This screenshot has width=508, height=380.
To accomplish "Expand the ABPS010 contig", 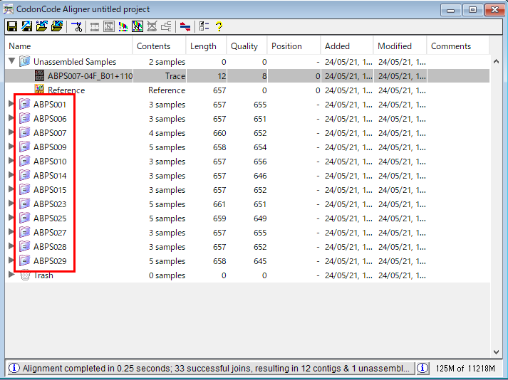I will [11, 162].
